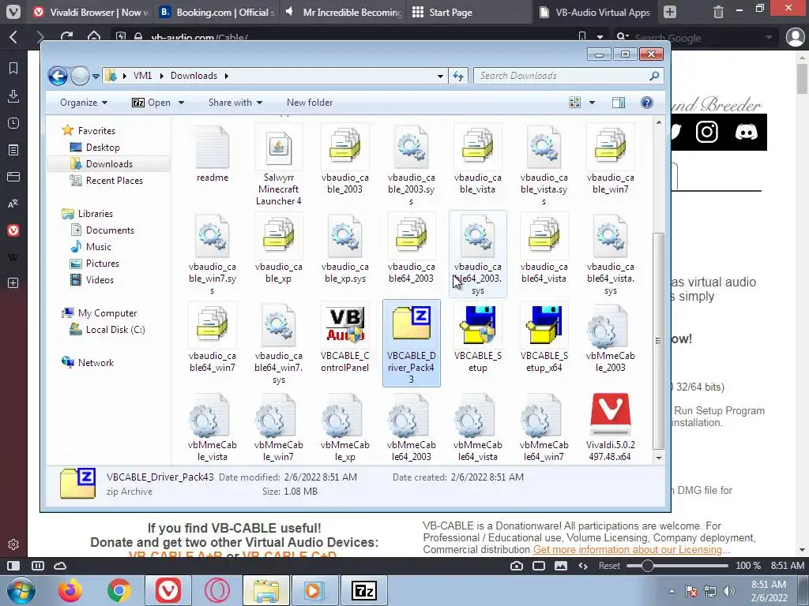809x606 pixels.
Task: Expand path arrow after Downloads
Action: coord(226,76)
